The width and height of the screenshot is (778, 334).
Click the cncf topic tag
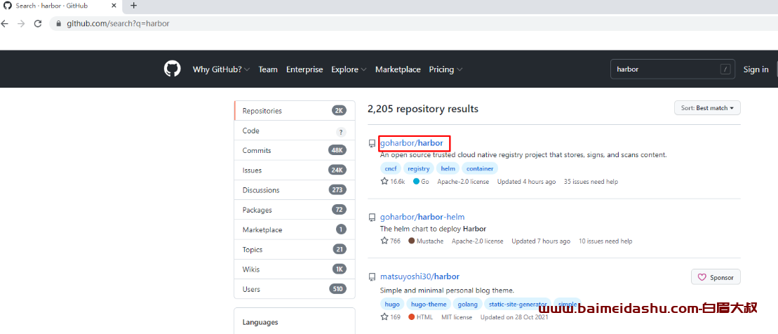391,168
